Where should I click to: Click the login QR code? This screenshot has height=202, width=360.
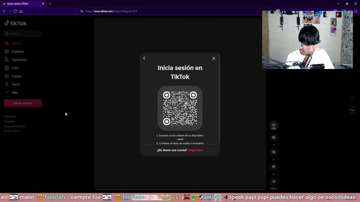pyautogui.click(x=180, y=108)
